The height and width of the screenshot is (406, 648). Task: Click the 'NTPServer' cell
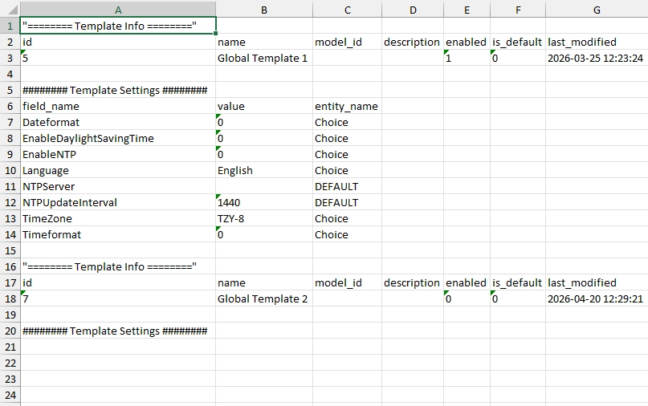pos(118,187)
